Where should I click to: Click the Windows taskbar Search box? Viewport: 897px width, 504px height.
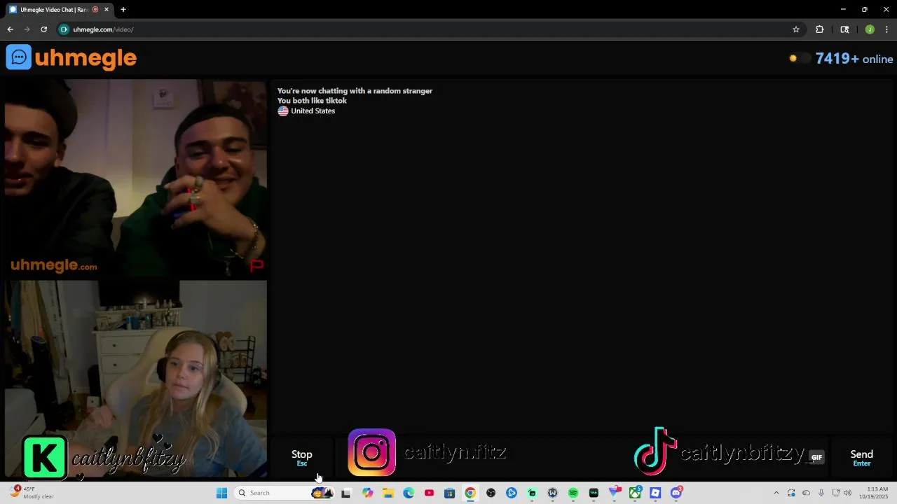coord(284,493)
